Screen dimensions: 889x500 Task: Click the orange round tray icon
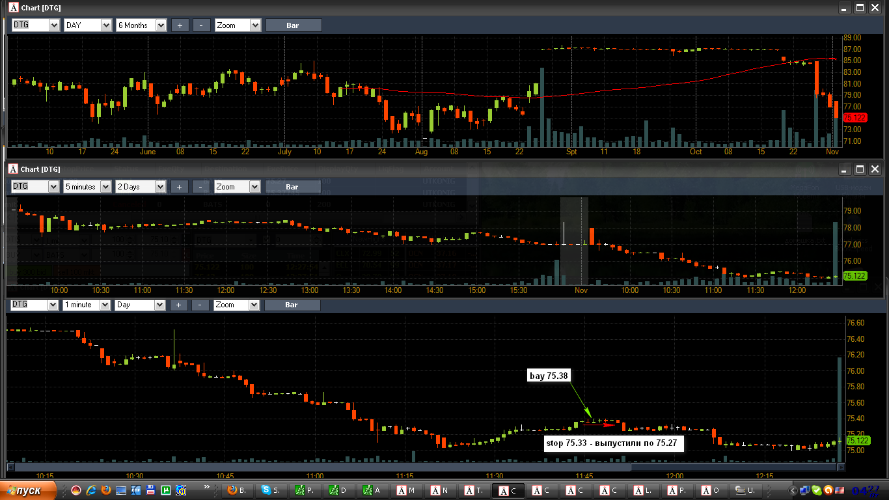click(x=828, y=490)
